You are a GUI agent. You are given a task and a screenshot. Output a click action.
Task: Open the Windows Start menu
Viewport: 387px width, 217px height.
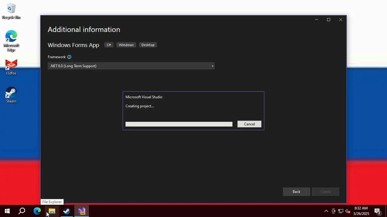click(7, 211)
